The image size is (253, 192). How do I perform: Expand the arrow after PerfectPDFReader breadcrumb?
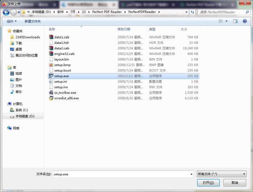point(159,12)
